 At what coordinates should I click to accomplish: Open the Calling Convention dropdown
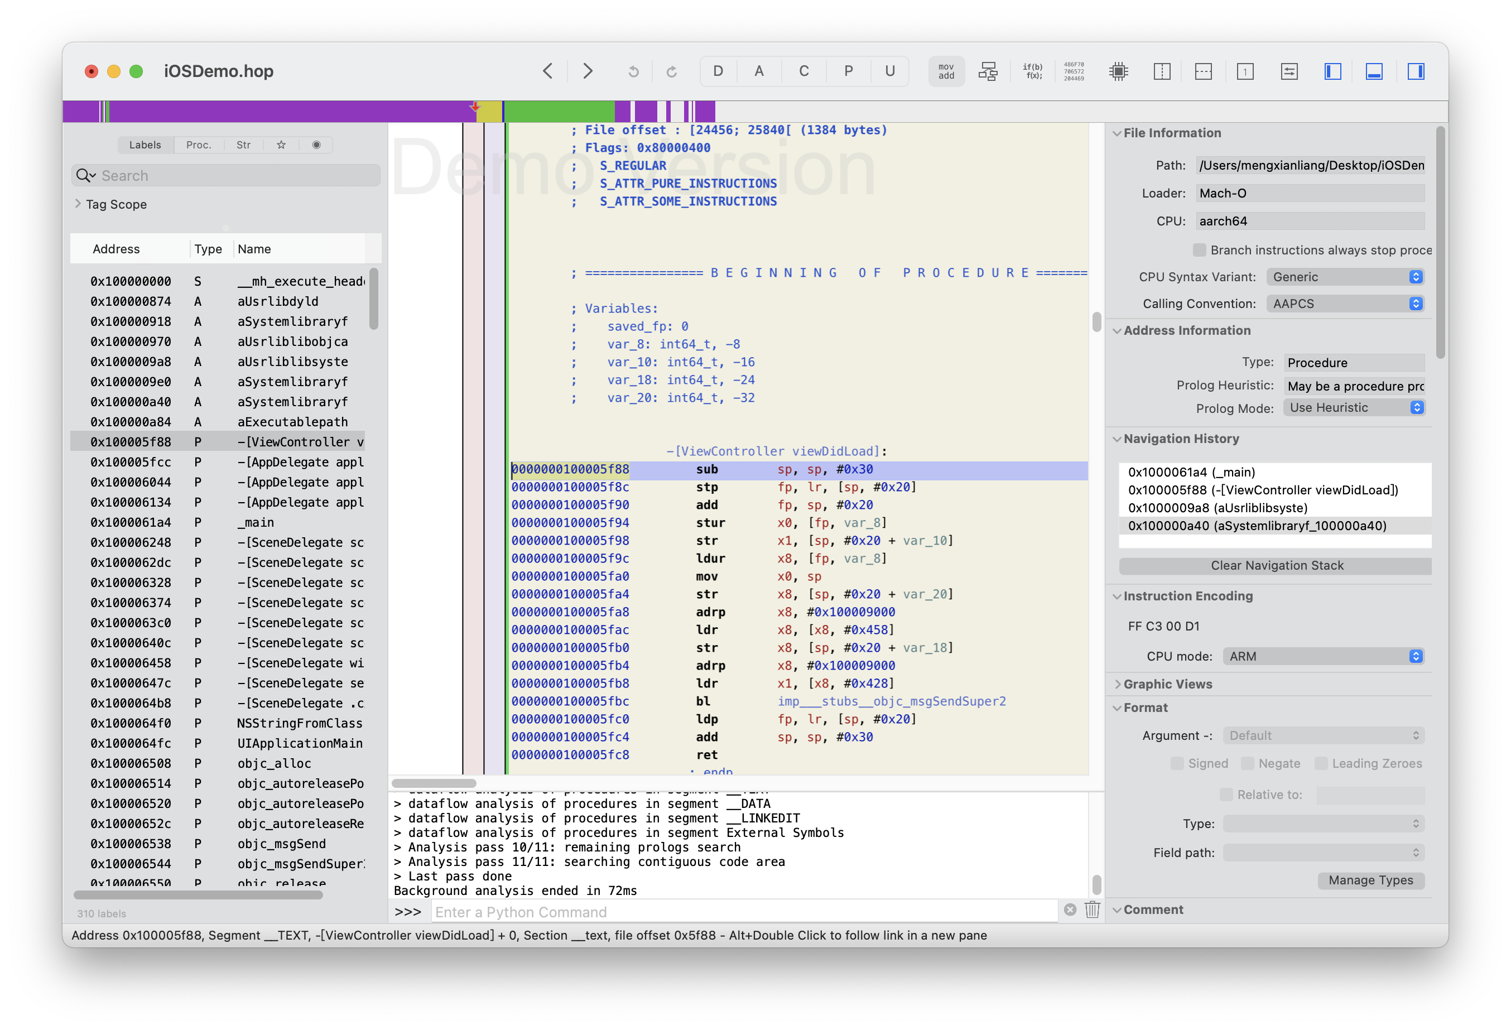click(x=1345, y=304)
